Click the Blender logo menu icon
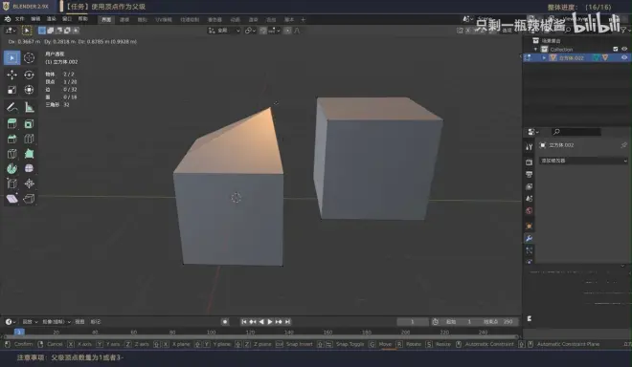 coord(8,19)
